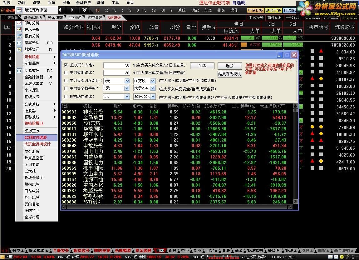Click the 行情切换 button
This screenshot has width=359, height=260.
255,10
